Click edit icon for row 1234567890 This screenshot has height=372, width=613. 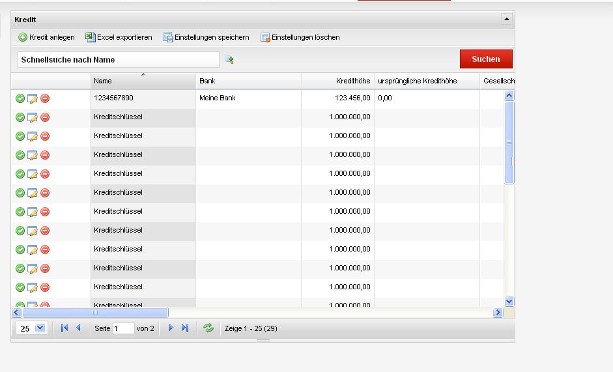33,98
